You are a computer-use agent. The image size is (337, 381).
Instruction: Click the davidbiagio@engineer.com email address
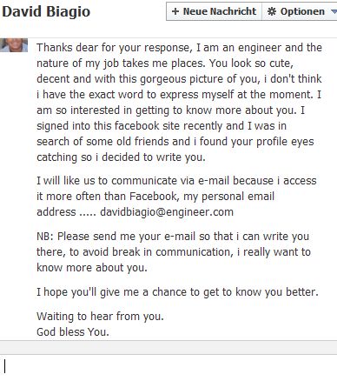coord(167,212)
